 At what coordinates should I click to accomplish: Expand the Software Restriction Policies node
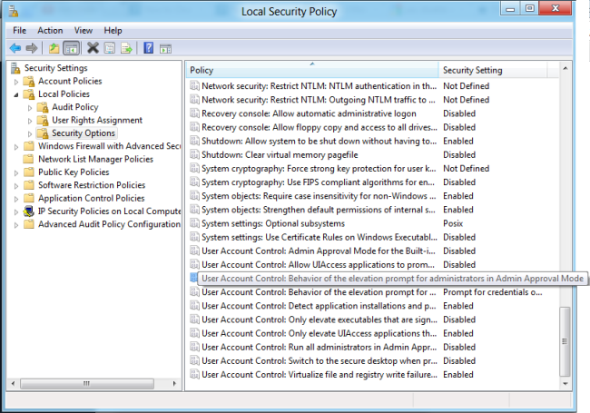click(x=16, y=186)
